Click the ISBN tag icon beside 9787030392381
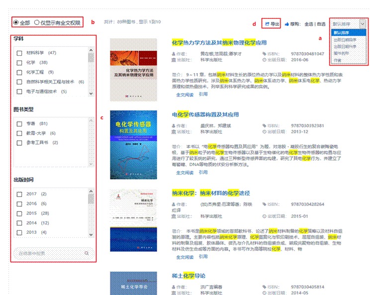 [264, 125]
